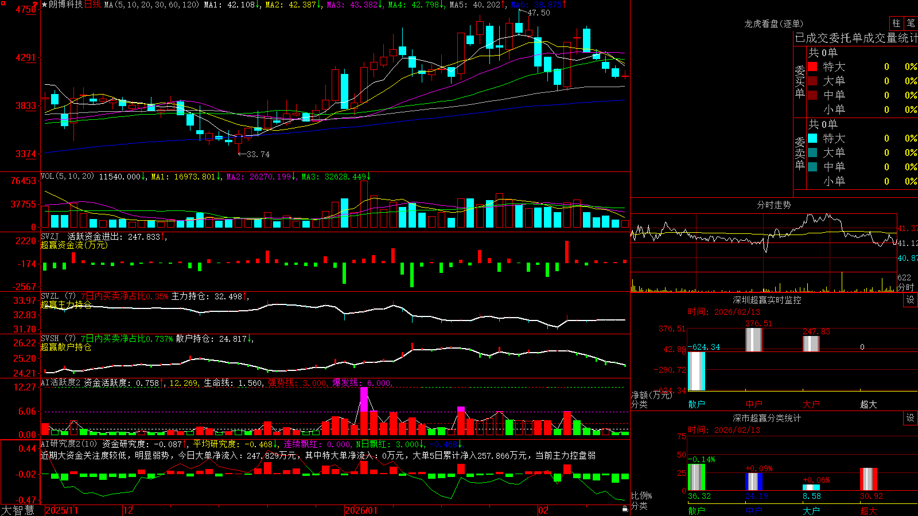
Task: Click the 委买单 section label
Action: 800,81
